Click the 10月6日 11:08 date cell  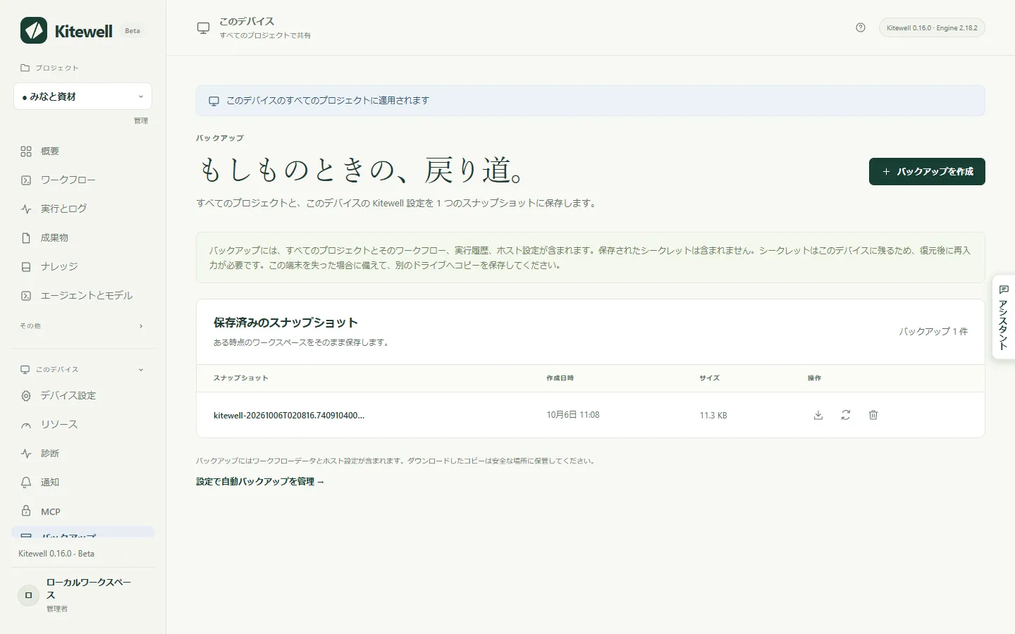[x=573, y=415]
